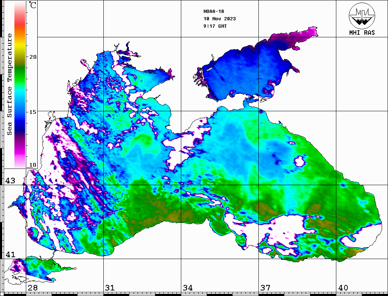Click the time '9:17 GMT'
This screenshot has width=388, height=296.
pyautogui.click(x=215, y=26)
